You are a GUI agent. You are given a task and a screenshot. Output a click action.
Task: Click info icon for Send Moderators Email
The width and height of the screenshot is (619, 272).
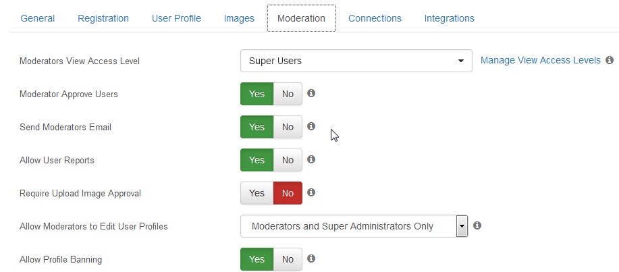point(311,126)
